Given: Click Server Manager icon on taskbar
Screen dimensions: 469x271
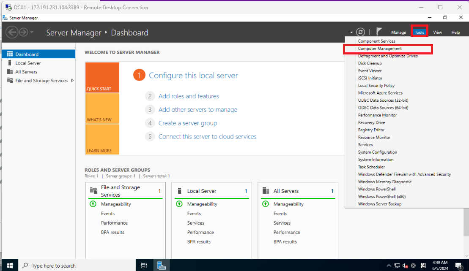Looking at the screenshot, I should 161,266.
